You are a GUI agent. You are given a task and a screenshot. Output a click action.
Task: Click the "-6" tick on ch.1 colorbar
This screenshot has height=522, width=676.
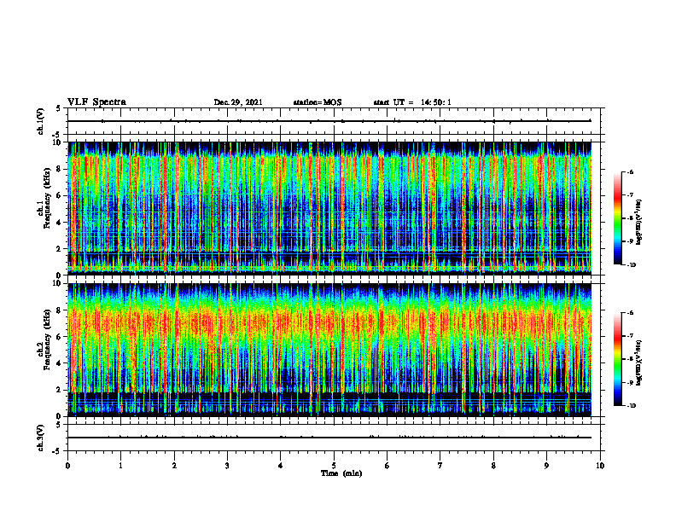point(630,171)
